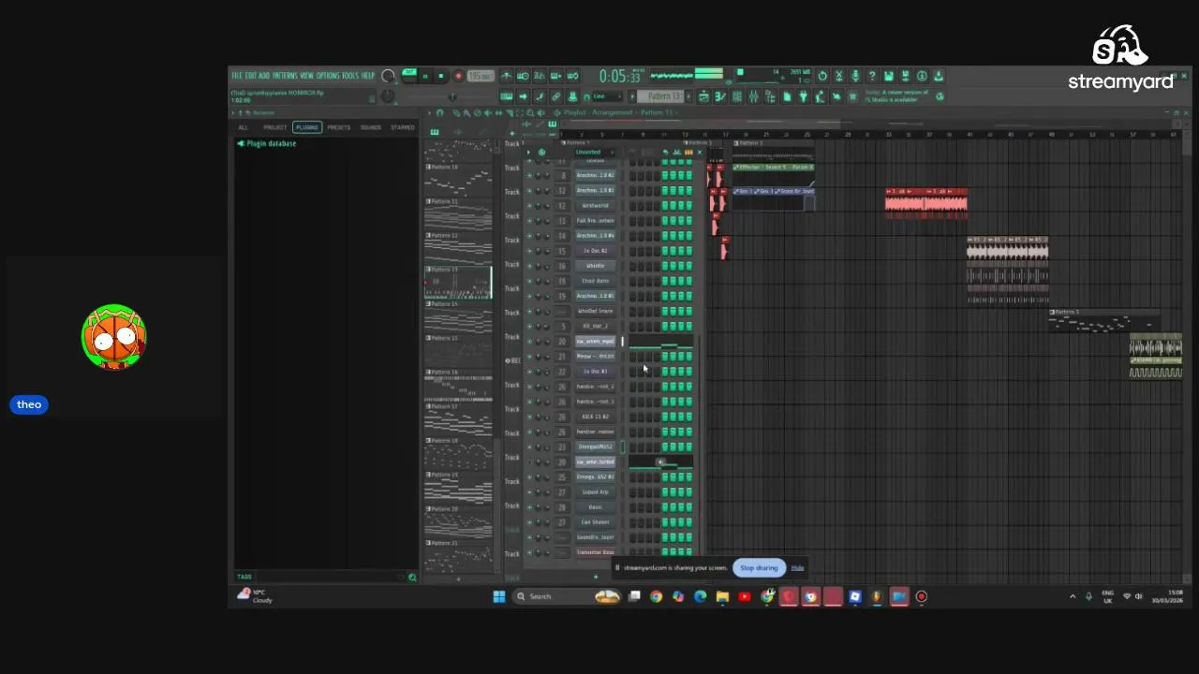Select the playlist delete tool
This screenshot has height=674, width=1199.
477,112
